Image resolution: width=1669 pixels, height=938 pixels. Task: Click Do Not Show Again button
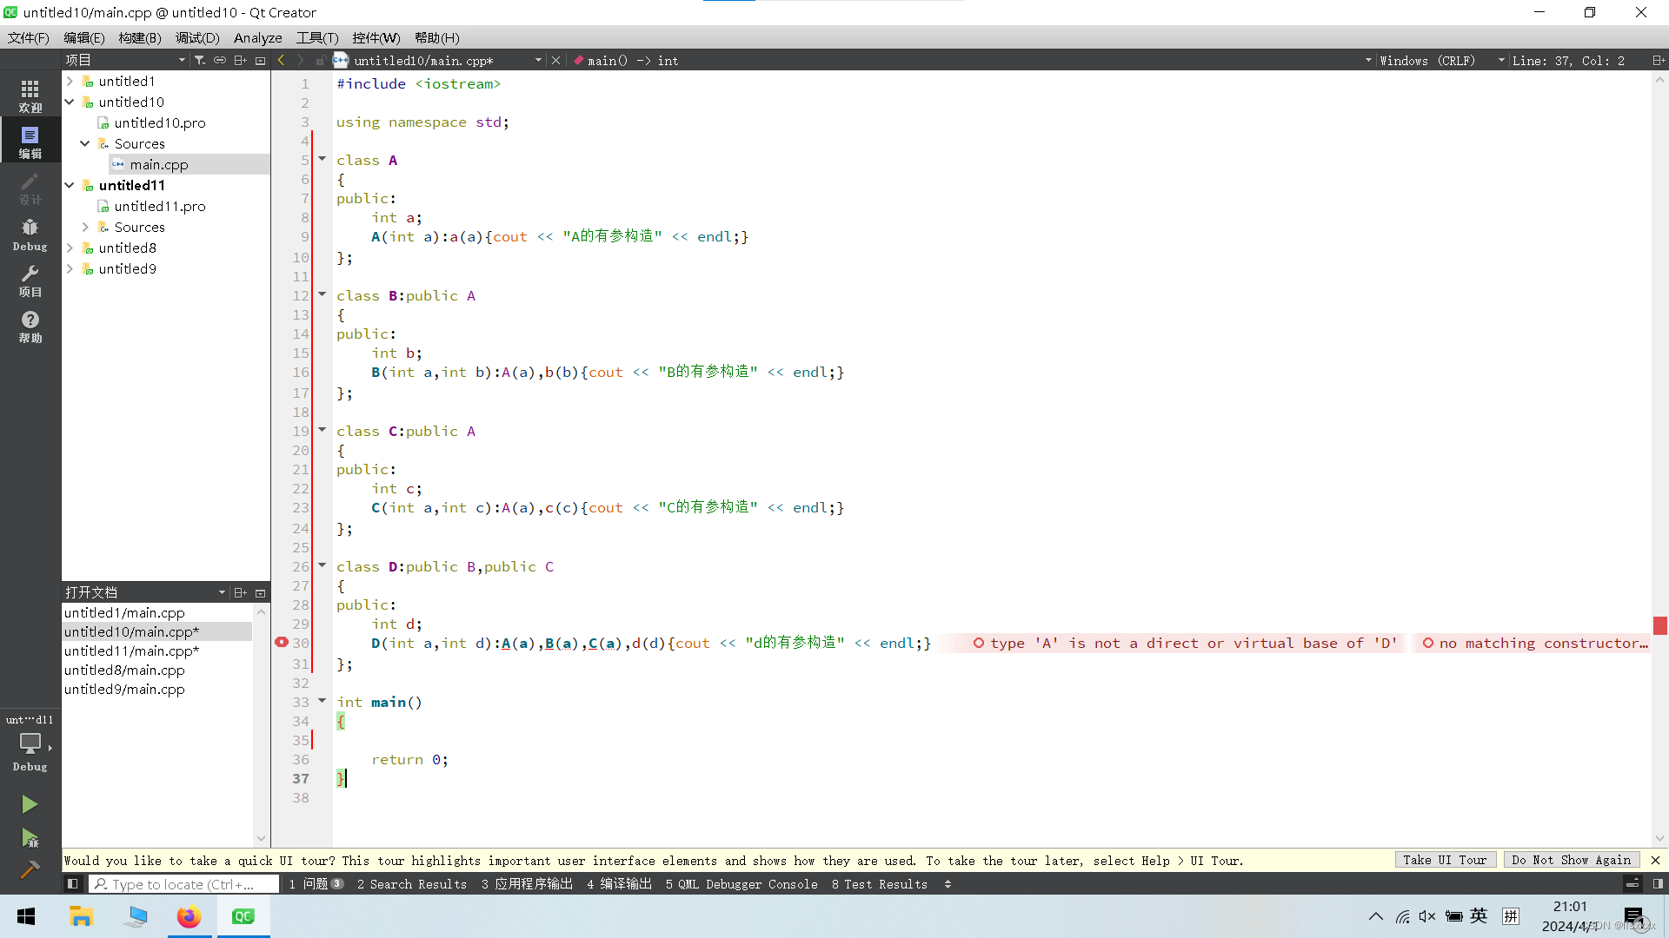coord(1572,860)
